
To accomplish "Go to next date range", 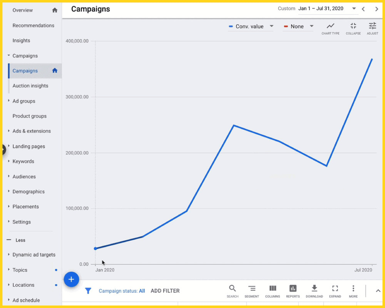I will pos(377,9).
